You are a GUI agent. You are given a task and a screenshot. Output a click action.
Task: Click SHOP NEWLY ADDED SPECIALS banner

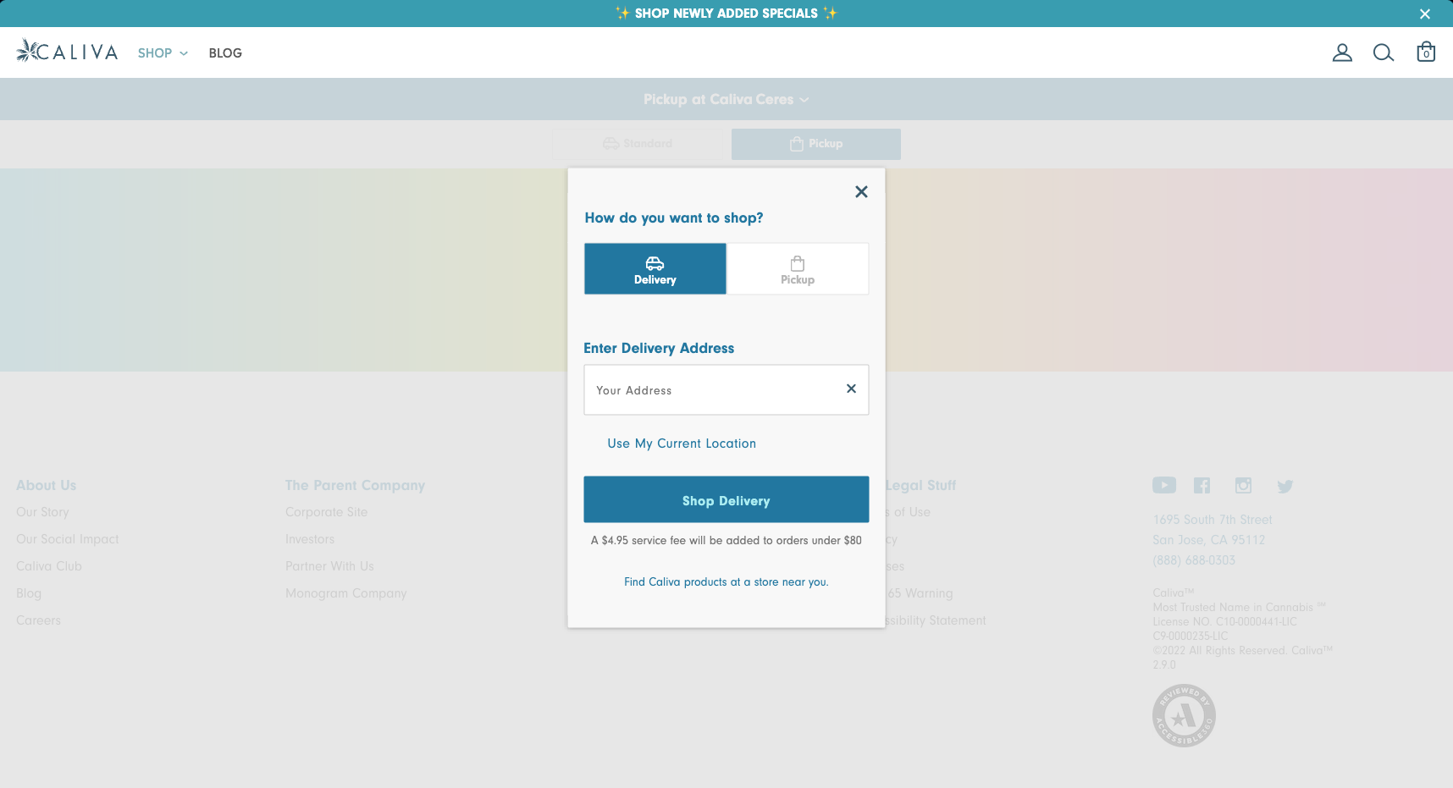coord(726,14)
